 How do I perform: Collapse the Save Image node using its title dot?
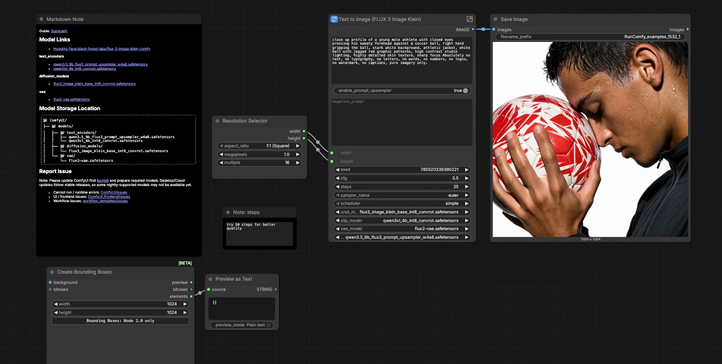coord(496,19)
